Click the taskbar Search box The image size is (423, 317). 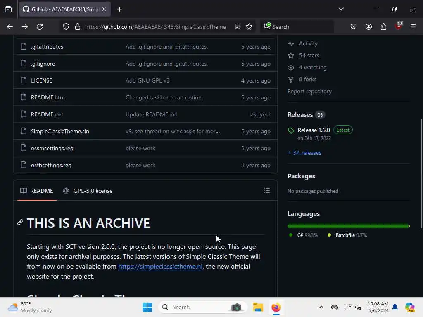click(203, 307)
